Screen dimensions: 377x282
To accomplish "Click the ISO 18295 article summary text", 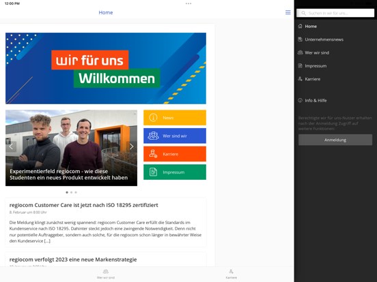I will click(x=105, y=232).
